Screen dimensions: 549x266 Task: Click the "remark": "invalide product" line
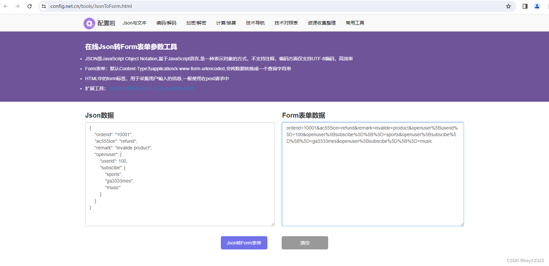(x=123, y=148)
